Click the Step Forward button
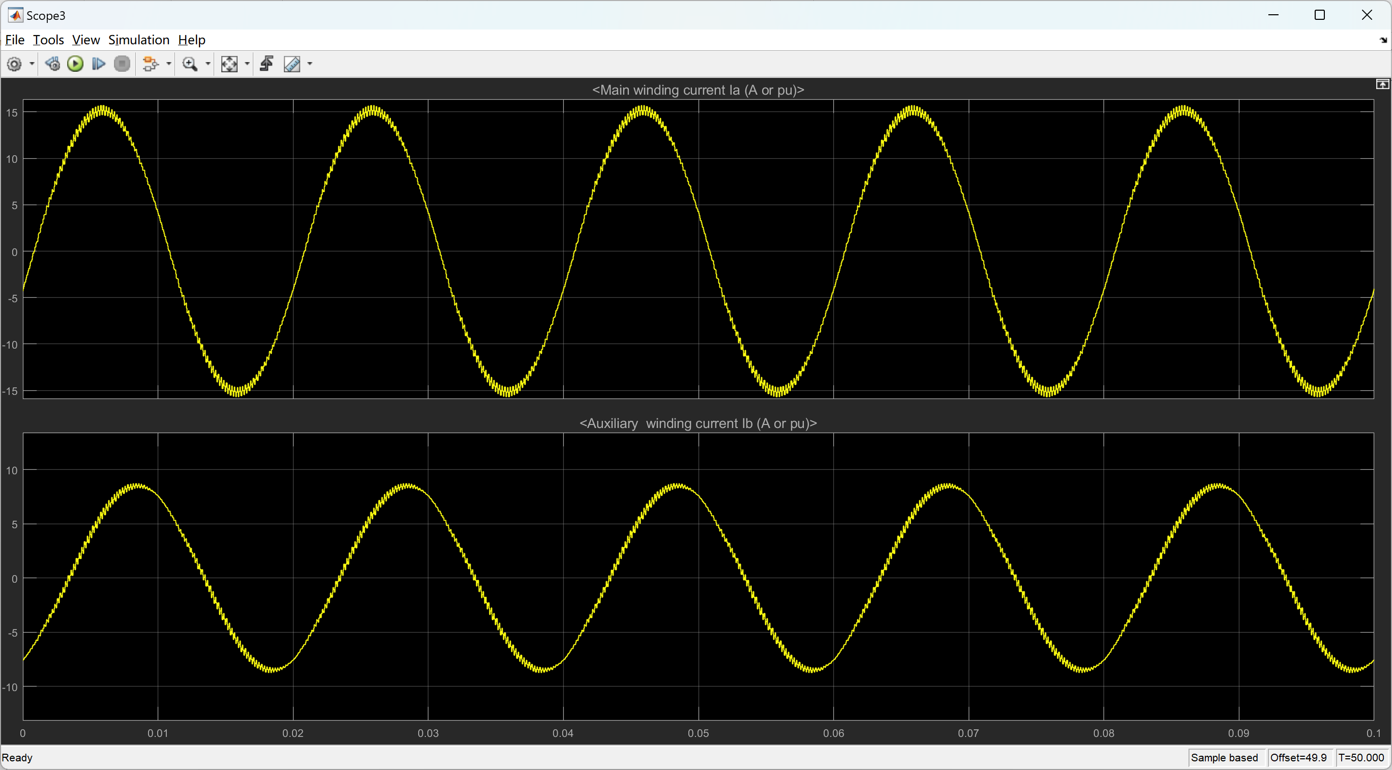This screenshot has height=770, width=1392. tap(98, 64)
